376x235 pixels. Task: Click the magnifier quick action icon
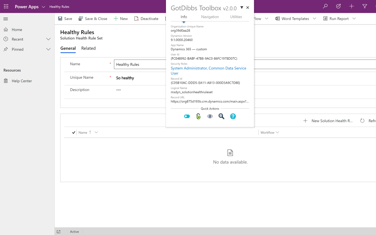click(221, 116)
